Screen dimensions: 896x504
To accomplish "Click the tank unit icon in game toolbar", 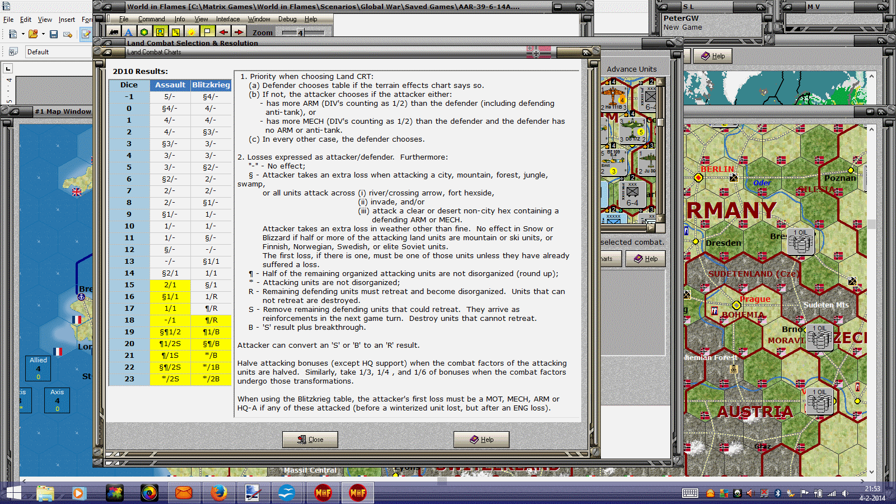I will (x=114, y=32).
